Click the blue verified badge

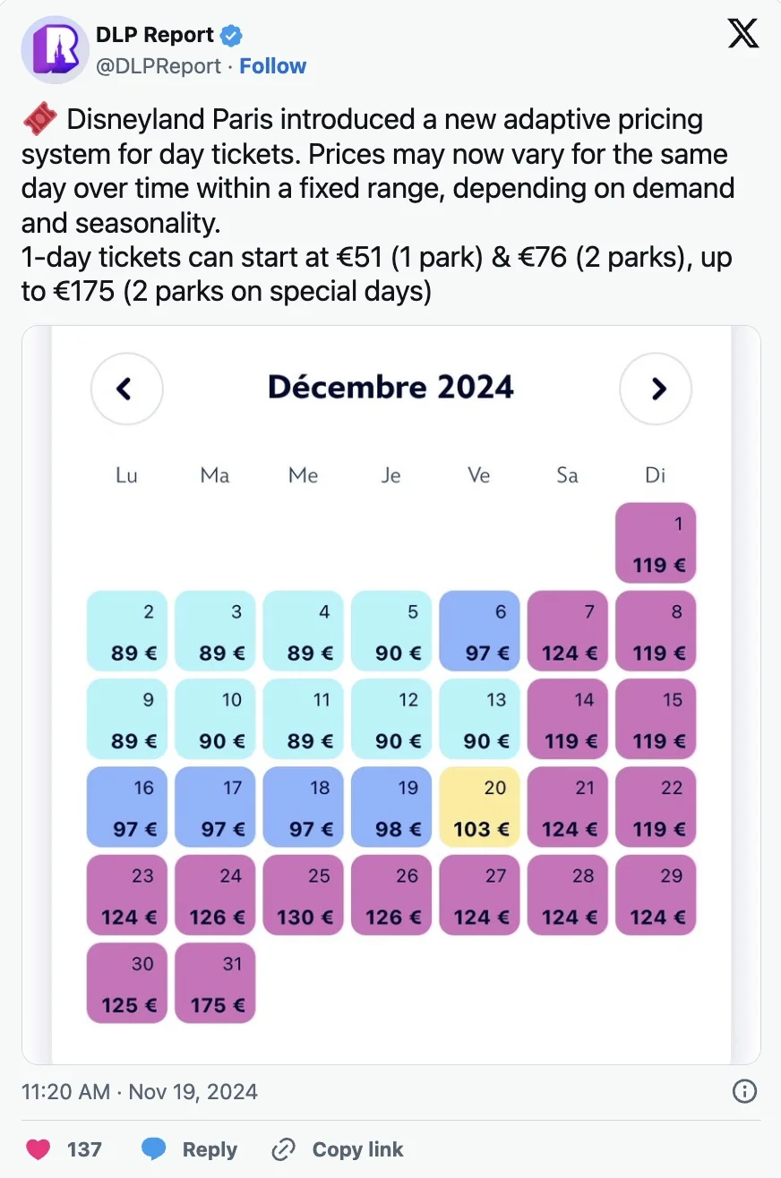(232, 36)
